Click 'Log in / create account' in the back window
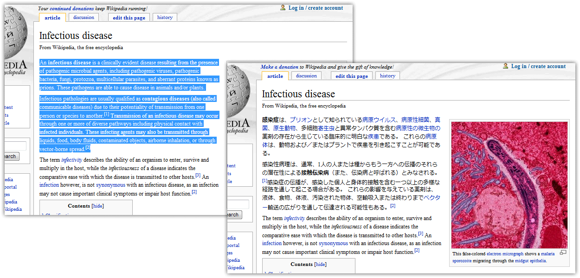 [x=316, y=8]
